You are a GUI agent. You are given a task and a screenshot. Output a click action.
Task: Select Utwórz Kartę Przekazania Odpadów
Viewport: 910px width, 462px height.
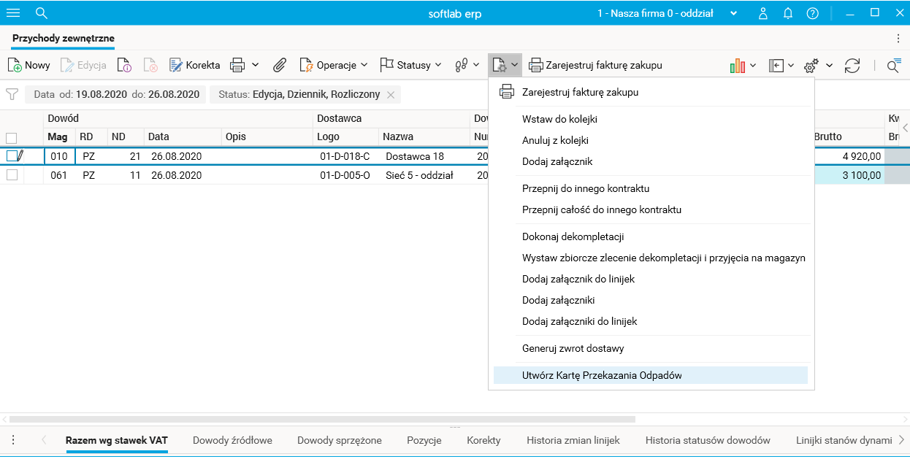(602, 375)
